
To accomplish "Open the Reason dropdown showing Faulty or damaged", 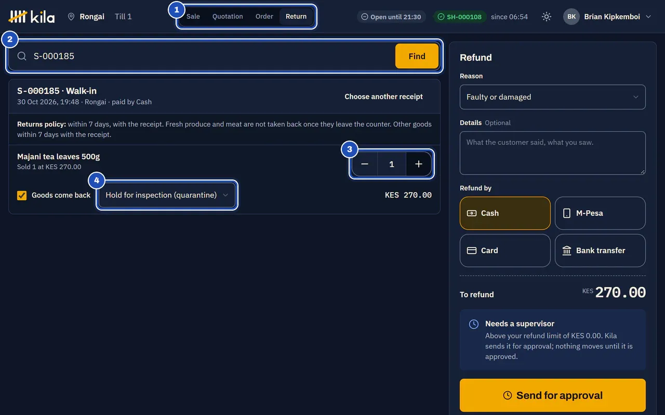I will 553,97.
